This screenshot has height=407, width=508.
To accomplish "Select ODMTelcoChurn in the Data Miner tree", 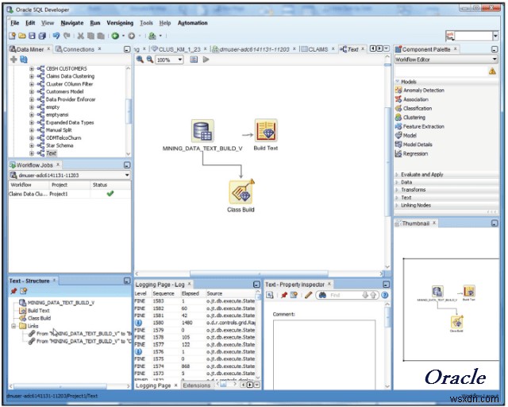I will point(63,138).
